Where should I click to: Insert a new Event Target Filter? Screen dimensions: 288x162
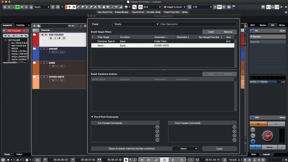pyautogui.click(x=211, y=32)
